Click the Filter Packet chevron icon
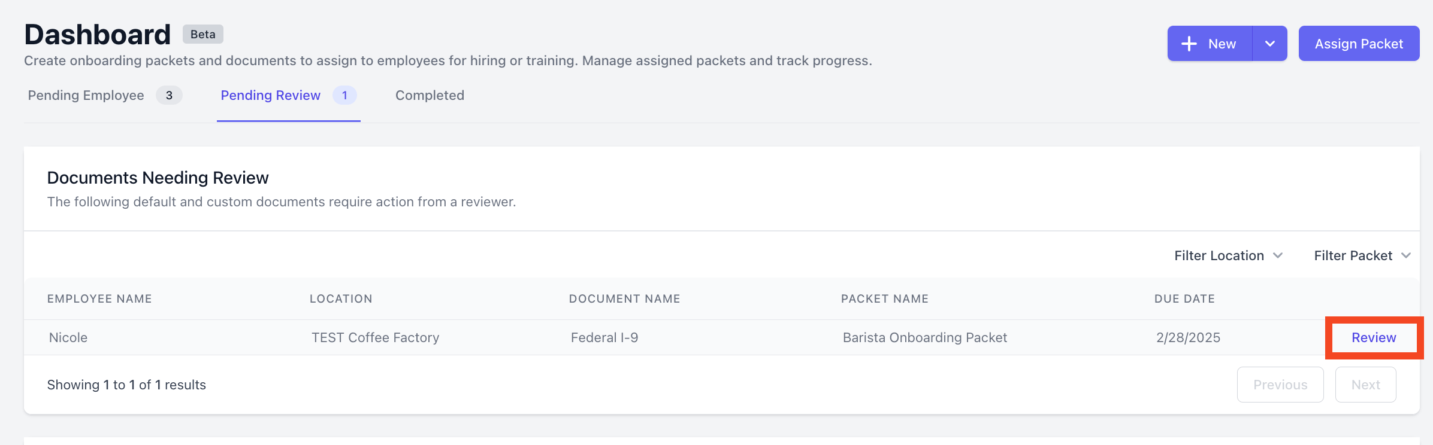1433x445 pixels. (1406, 256)
